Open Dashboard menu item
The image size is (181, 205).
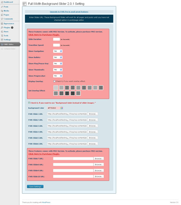(8, 2)
